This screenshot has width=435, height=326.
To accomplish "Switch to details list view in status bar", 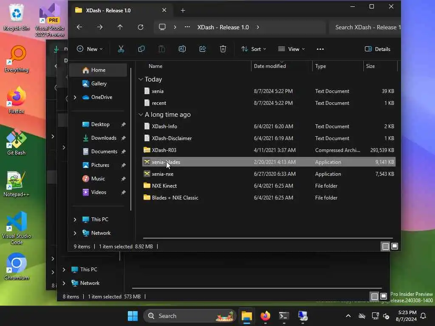I will pyautogui.click(x=385, y=246).
